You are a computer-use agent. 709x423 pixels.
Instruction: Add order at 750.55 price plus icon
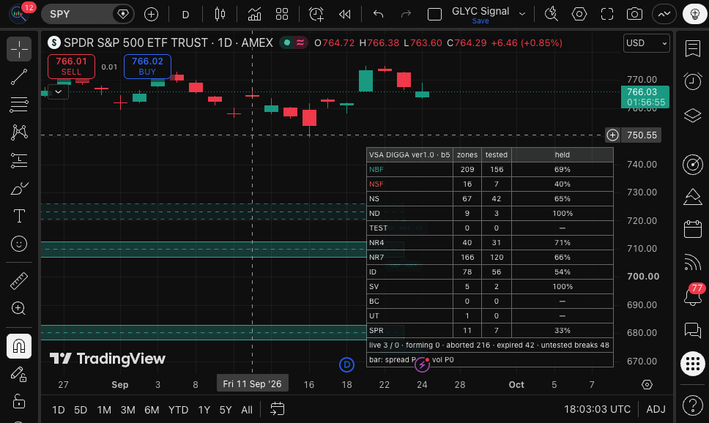[613, 135]
